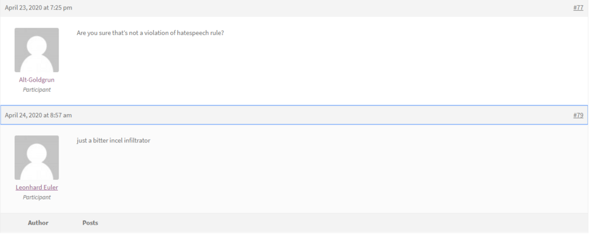Click the Posts column header

point(90,223)
